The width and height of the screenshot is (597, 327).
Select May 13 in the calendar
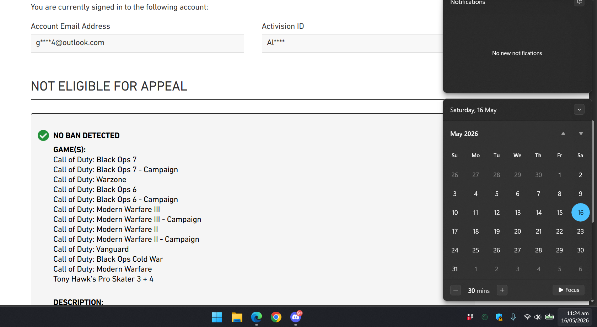click(x=518, y=212)
